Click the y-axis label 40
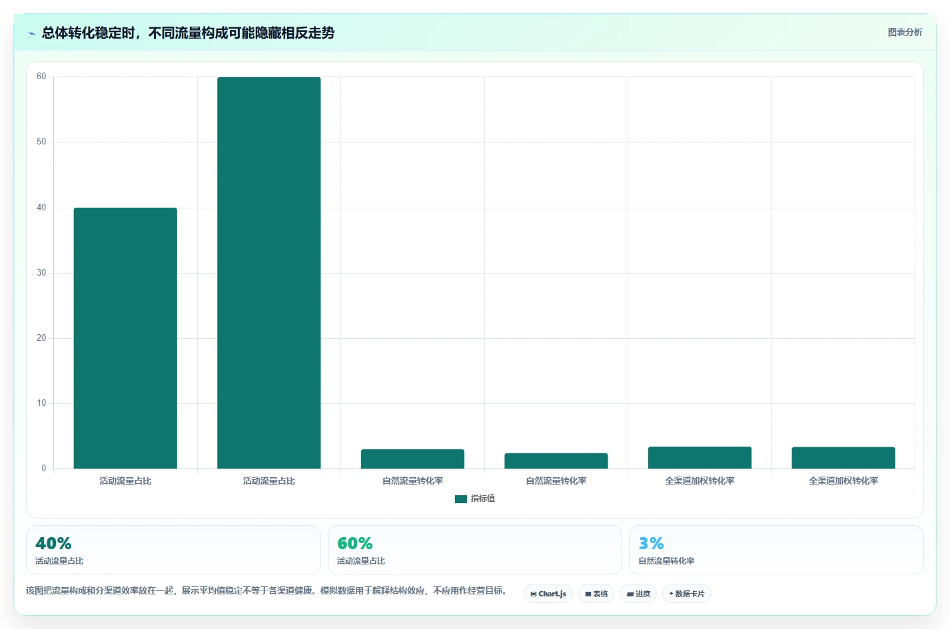This screenshot has height=629, width=950. tap(41, 208)
